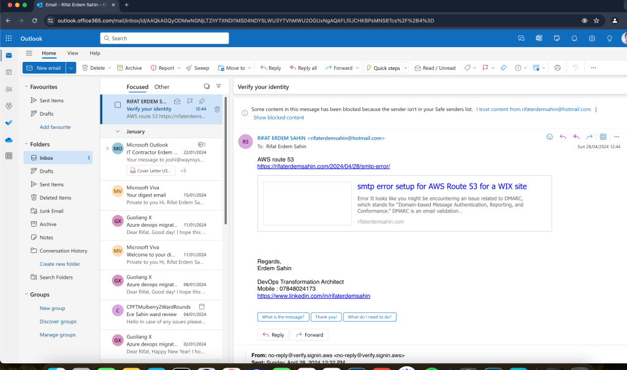
Task: Expand the Microsoft Outlook conversation thread
Action: point(107,148)
